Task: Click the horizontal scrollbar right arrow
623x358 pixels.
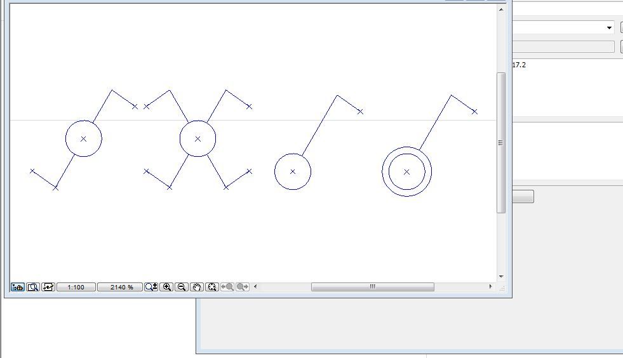Action: point(490,286)
